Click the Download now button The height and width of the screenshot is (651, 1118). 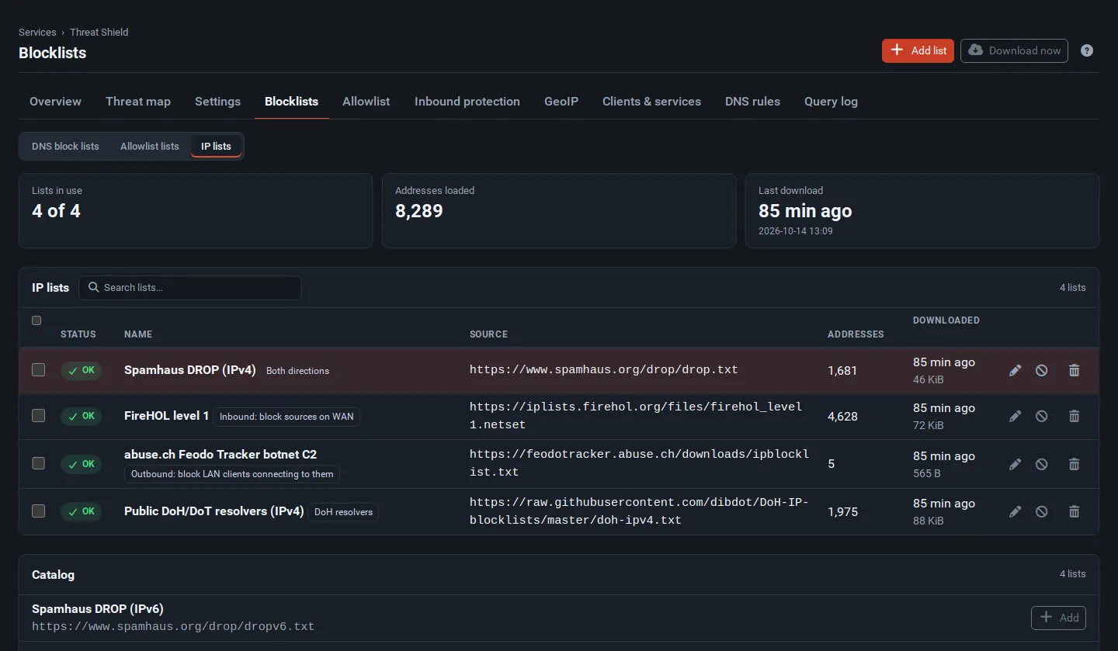pos(1014,50)
